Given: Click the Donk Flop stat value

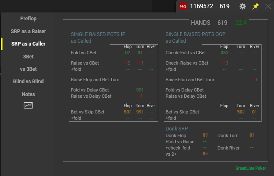Looking at the screenshot, I should 205,135.
